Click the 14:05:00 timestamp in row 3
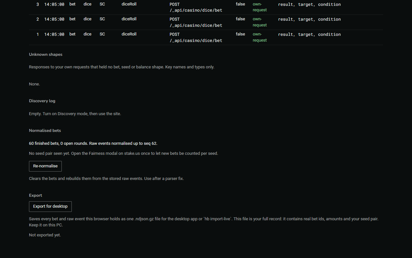 (54, 5)
